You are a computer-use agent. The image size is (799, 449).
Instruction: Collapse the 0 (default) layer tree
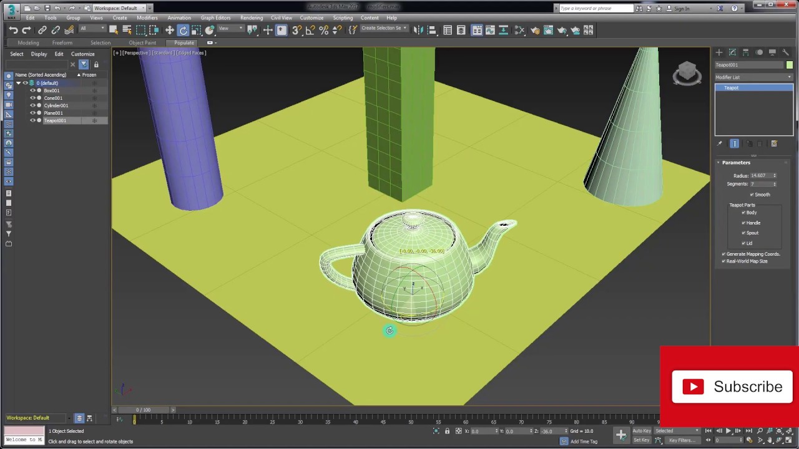coord(18,83)
